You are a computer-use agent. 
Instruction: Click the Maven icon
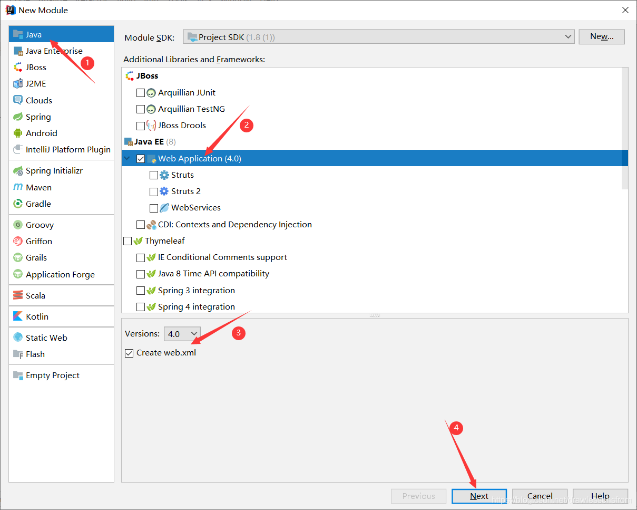coord(18,187)
